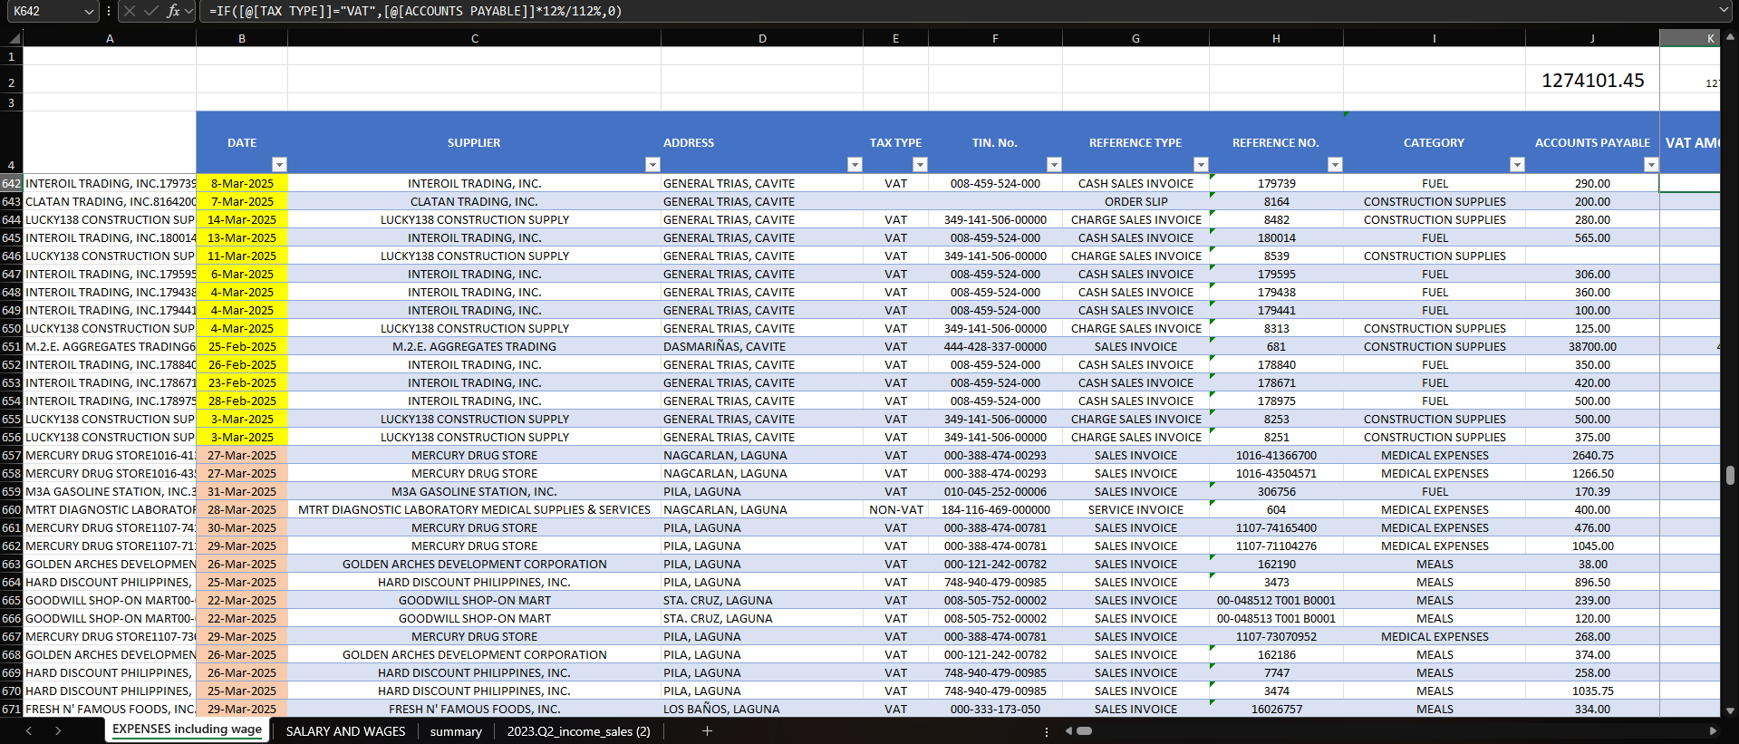This screenshot has width=1739, height=744.
Task: Select the FRESH N' FAMOUS FOODS, INC. supplier cell
Action: [x=475, y=709]
